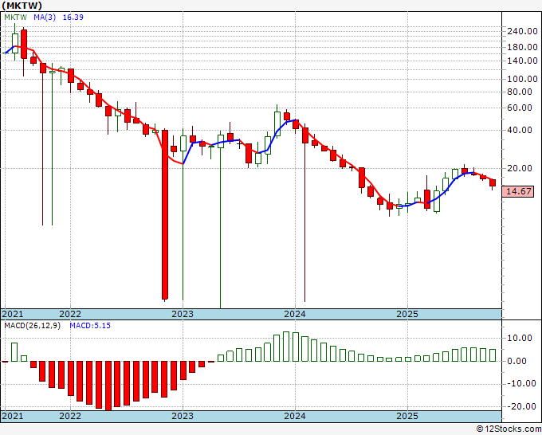Screen dimensions: 542x435
Task: Click 2025 on the price chart time axis
Action: [407, 314]
